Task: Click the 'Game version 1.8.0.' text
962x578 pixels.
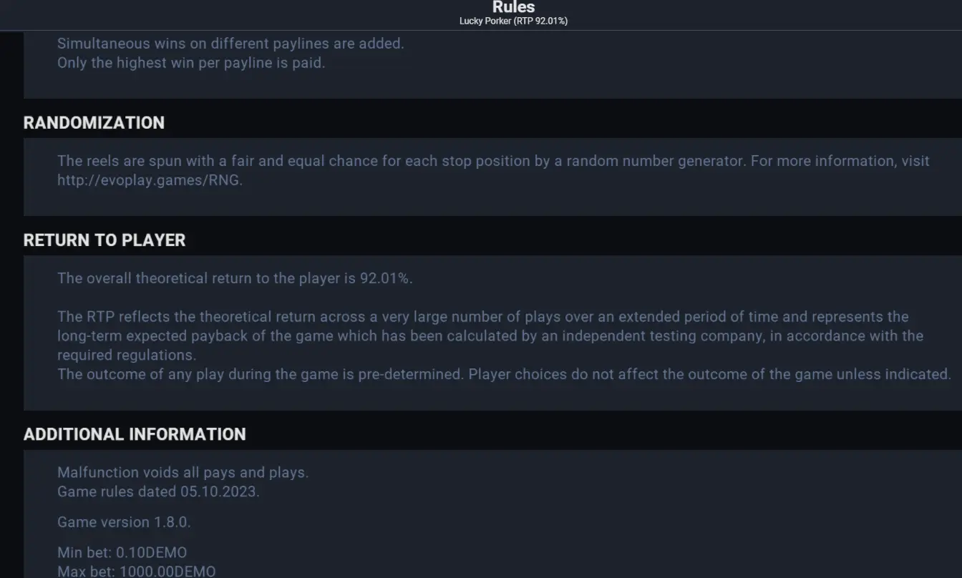Action: point(124,522)
